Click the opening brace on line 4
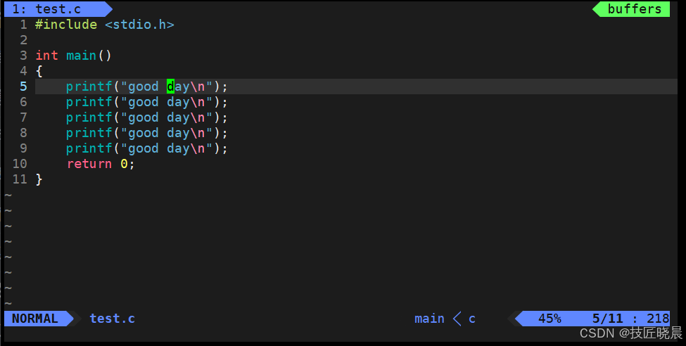The width and height of the screenshot is (686, 346). pos(39,71)
